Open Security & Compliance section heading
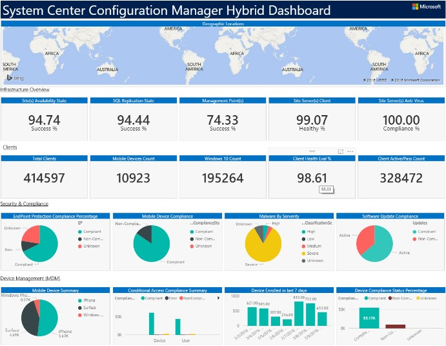The width and height of the screenshot is (446, 346). coord(24,204)
